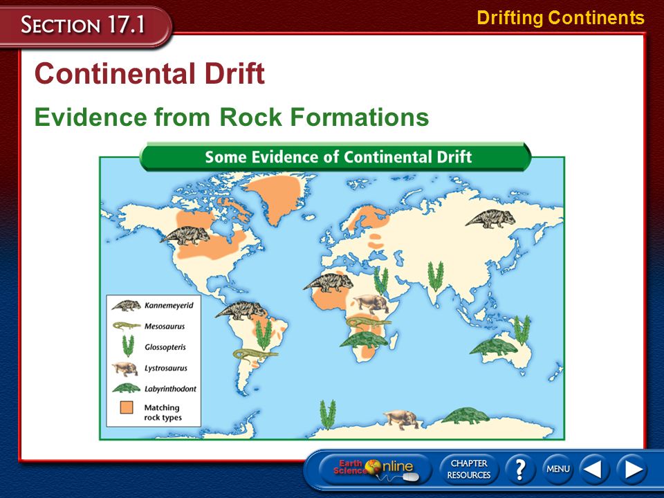Click the Mesosaurus legend label
The height and width of the screenshot is (498, 664).
tap(165, 326)
